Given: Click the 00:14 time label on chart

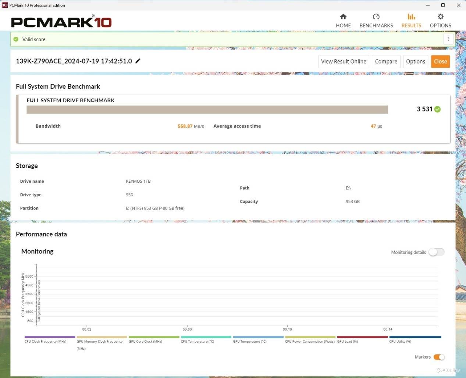Looking at the screenshot, I should [x=388, y=329].
